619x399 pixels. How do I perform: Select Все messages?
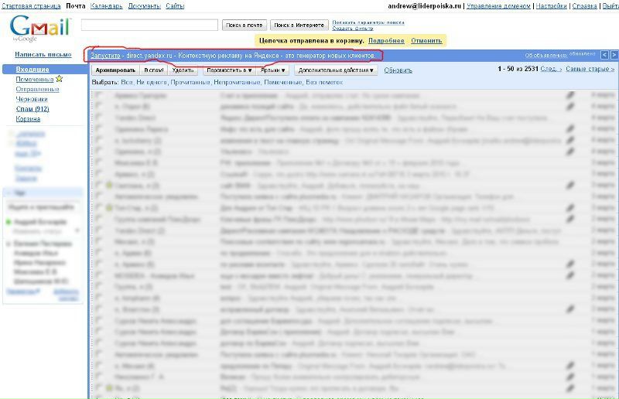(127, 83)
